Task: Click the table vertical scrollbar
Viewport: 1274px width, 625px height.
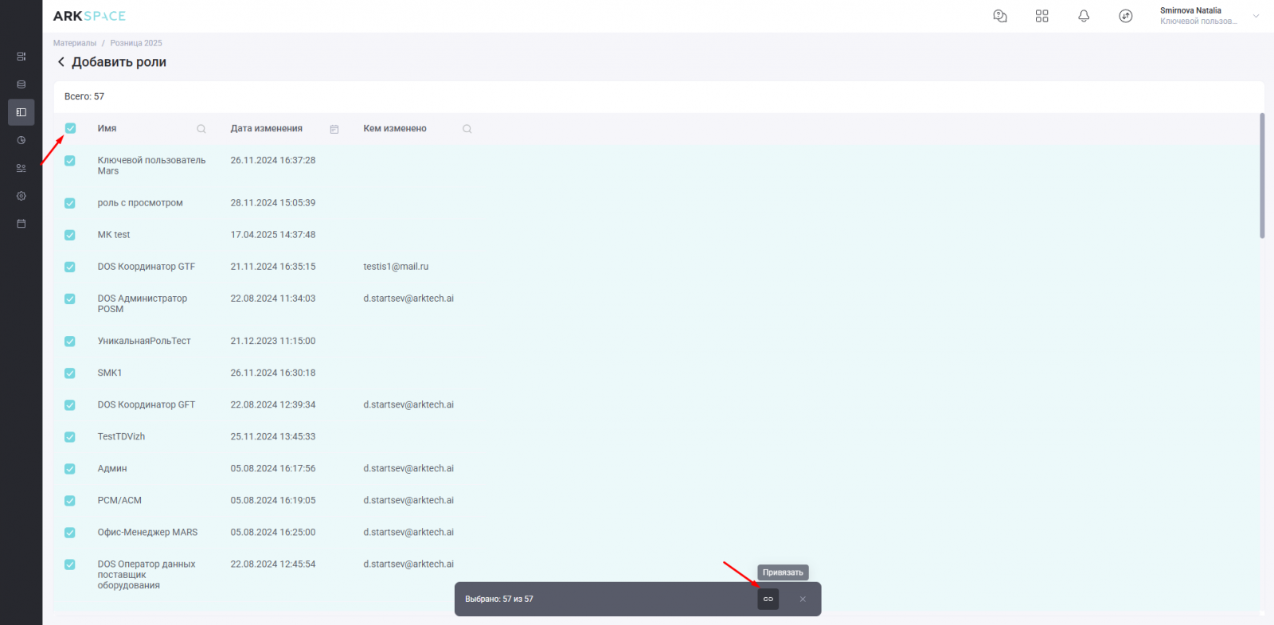Action: click(x=1262, y=175)
